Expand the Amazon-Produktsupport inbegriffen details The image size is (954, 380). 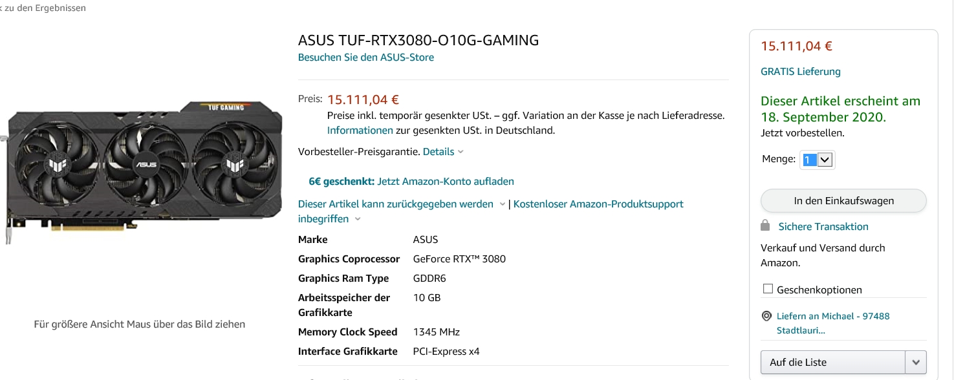tap(358, 218)
